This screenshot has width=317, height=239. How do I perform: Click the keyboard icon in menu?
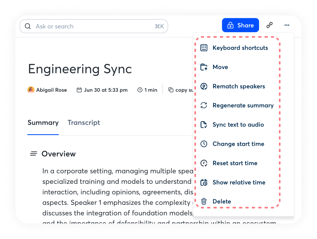(x=204, y=48)
